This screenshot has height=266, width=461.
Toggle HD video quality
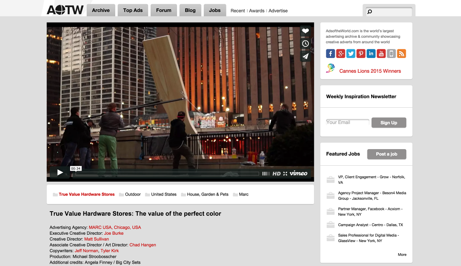[x=276, y=173]
